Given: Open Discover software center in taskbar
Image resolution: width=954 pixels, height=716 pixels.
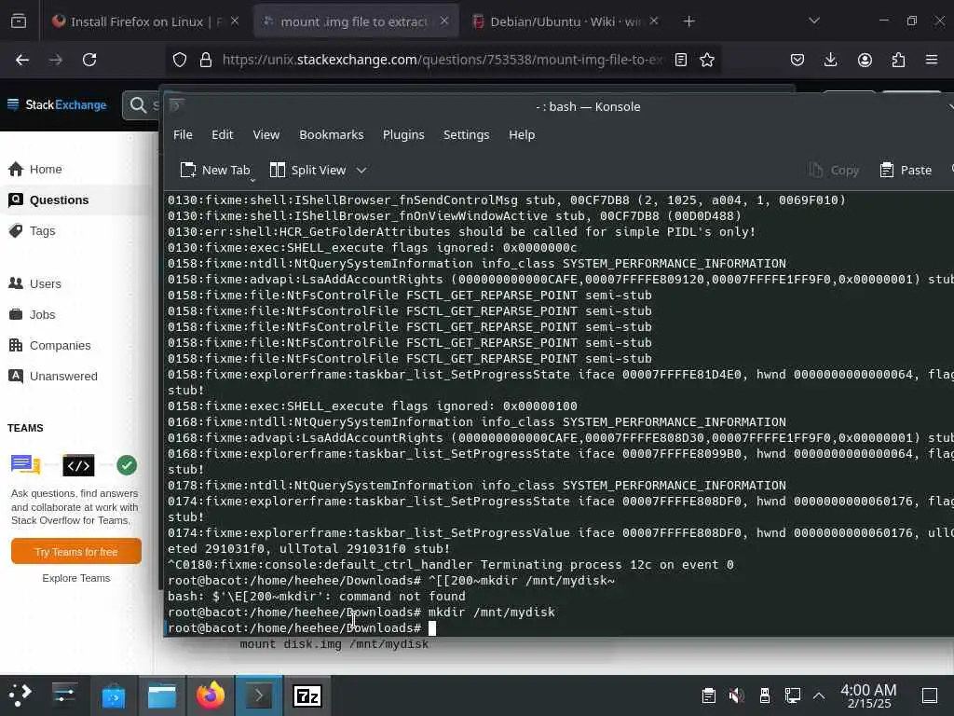Looking at the screenshot, I should [114, 695].
